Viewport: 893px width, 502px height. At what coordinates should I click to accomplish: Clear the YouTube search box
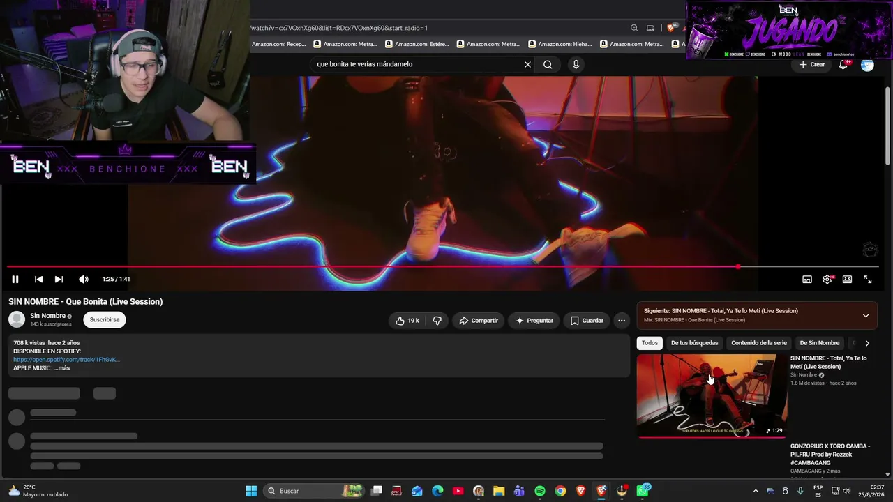click(527, 64)
